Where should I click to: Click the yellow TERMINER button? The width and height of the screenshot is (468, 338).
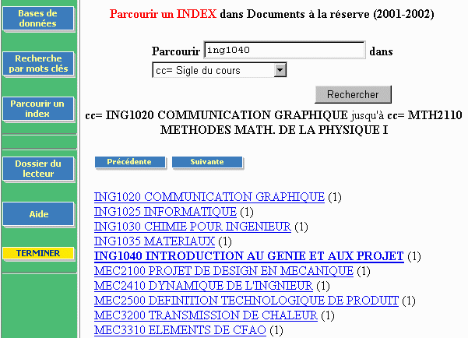coord(38,253)
